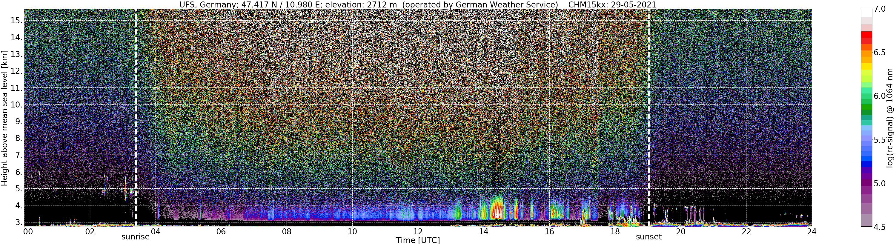Image resolution: width=896 pixels, height=246 pixels.
Task: Click the time axis tick '12'
Action: (x=418, y=231)
